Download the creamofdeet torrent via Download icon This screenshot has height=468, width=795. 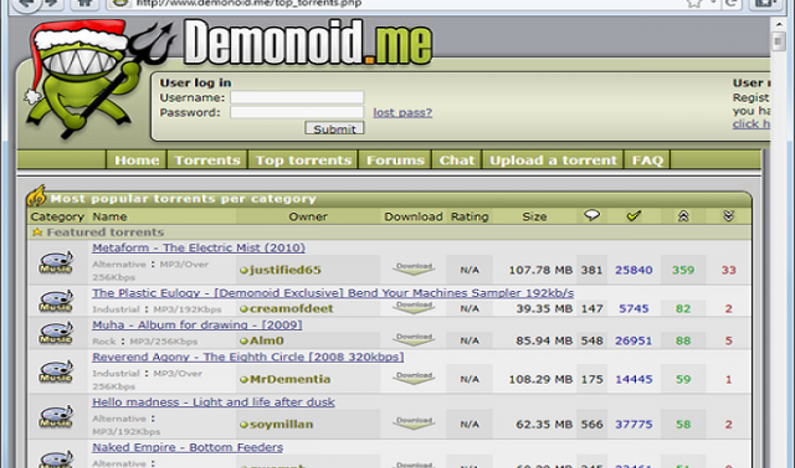pos(414,307)
